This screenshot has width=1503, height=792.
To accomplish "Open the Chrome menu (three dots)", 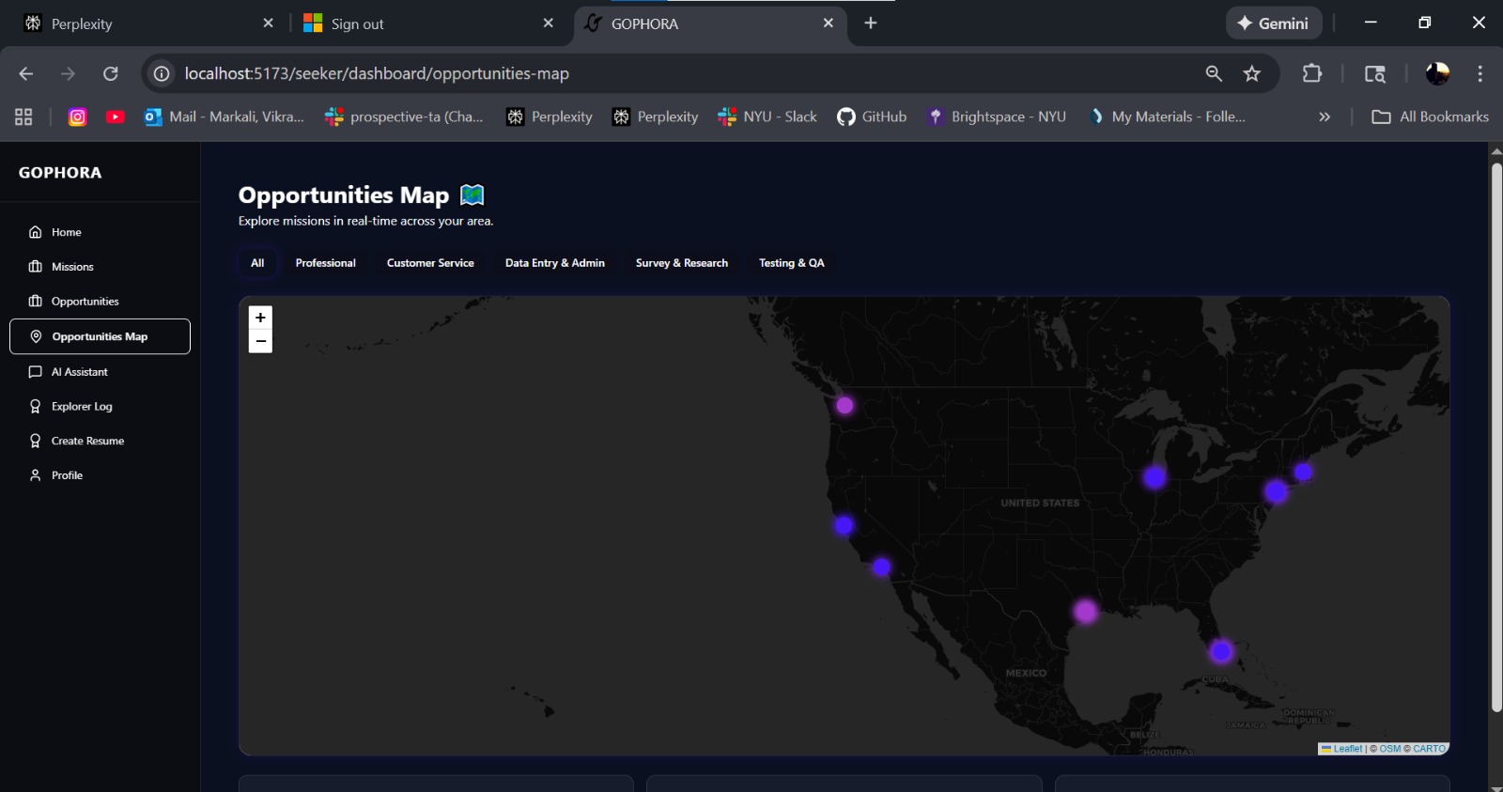I will pos(1480,73).
